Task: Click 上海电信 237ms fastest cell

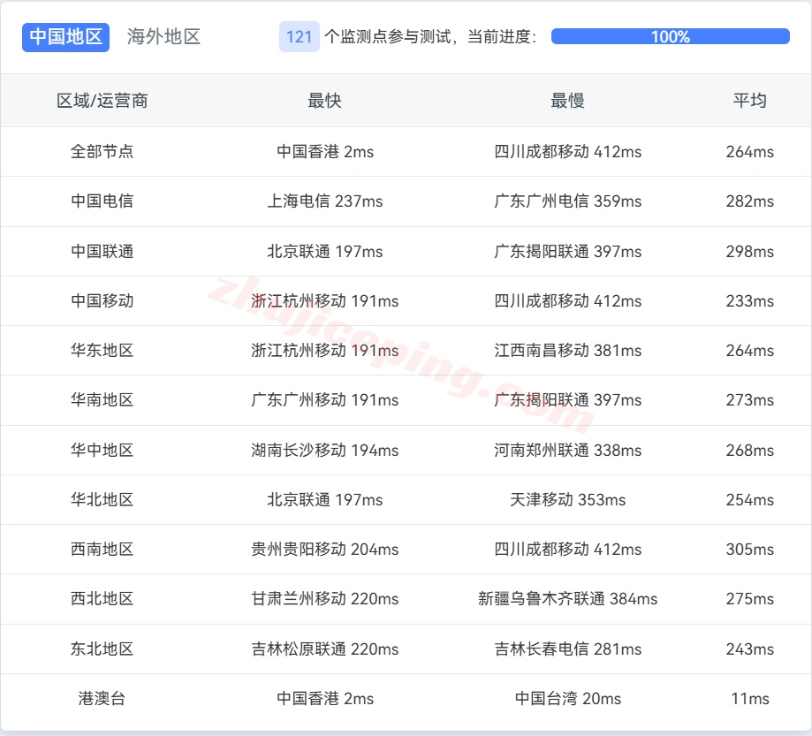Action: tap(324, 201)
